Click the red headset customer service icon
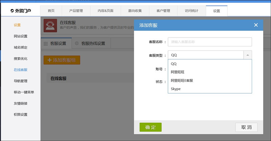The image size is (271, 141). pyautogui.click(x=50, y=25)
